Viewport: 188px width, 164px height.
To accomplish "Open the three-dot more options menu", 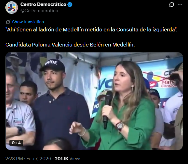I will tap(180, 5).
